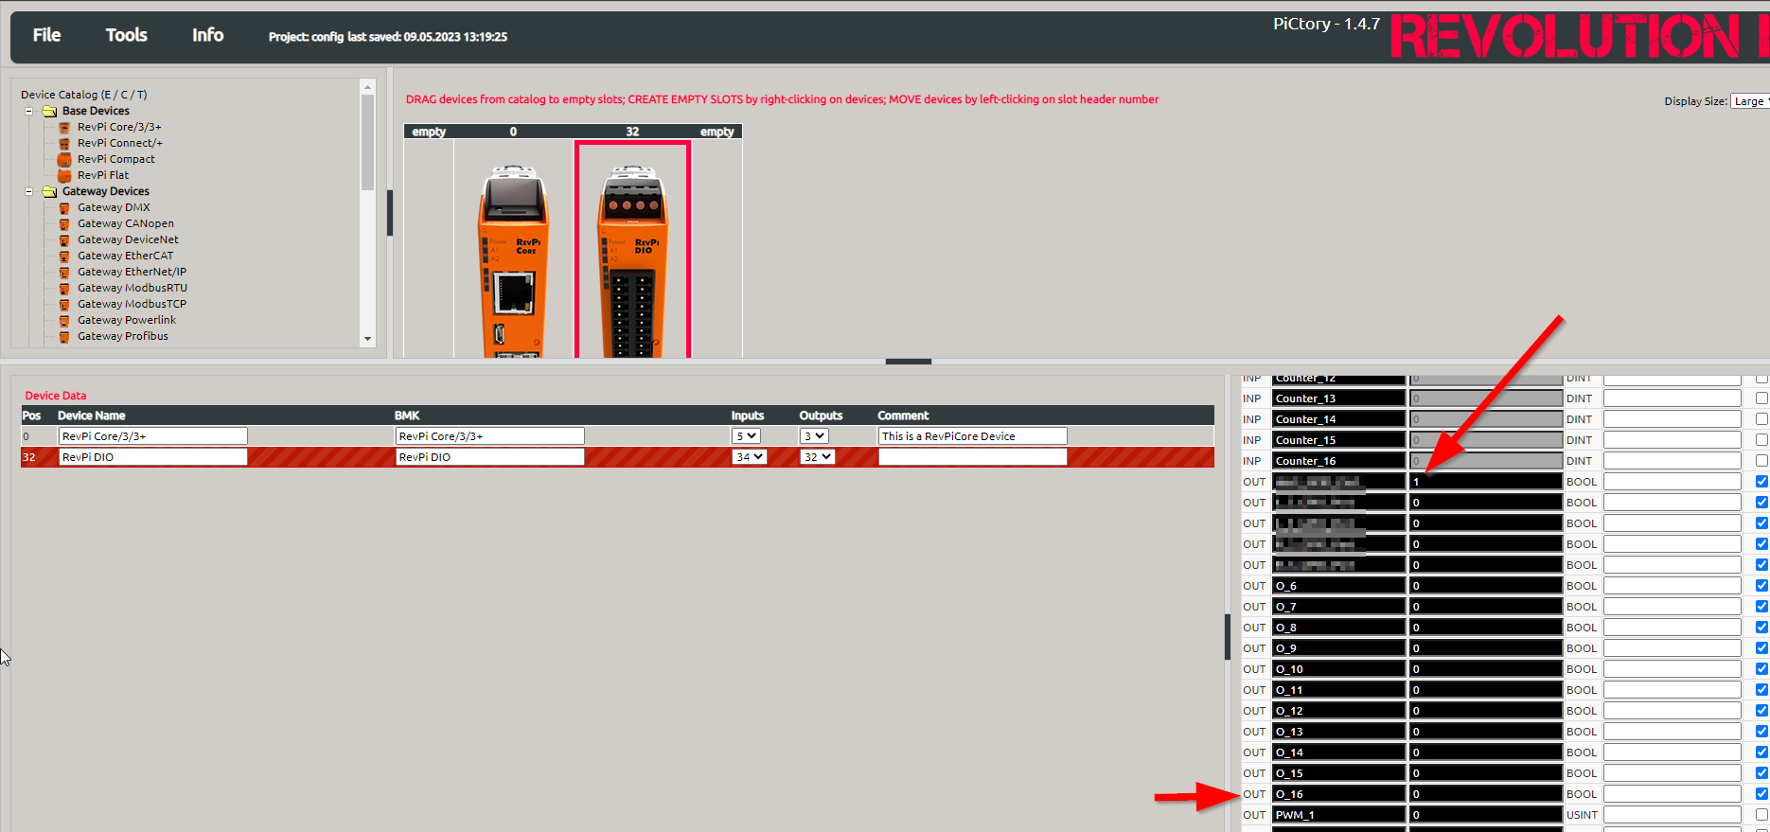Click slot header number 32
The height and width of the screenshot is (832, 1770).
click(x=632, y=132)
